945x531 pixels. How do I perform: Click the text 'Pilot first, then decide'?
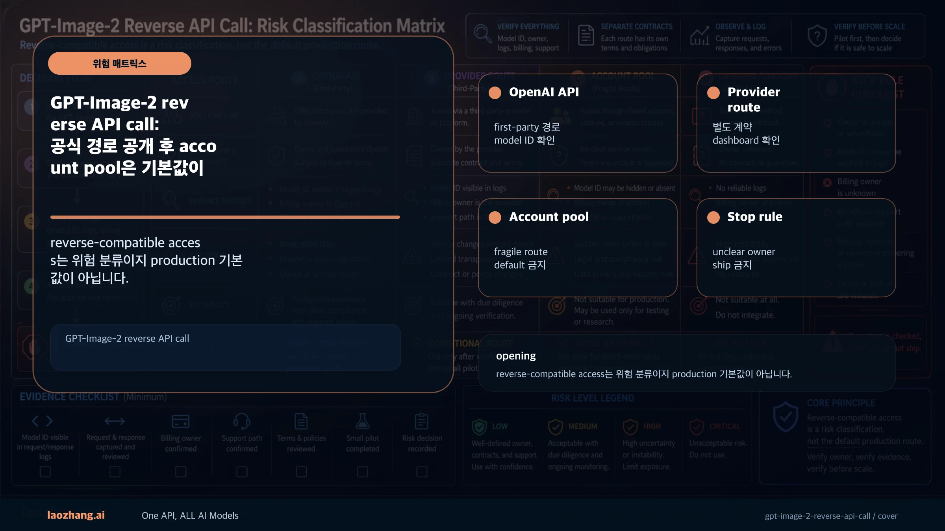coord(867,39)
